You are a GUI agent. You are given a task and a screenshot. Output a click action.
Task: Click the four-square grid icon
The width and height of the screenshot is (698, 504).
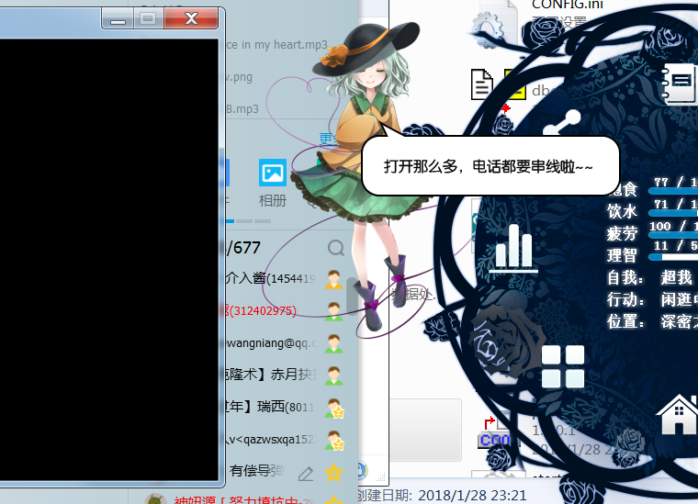click(x=563, y=365)
